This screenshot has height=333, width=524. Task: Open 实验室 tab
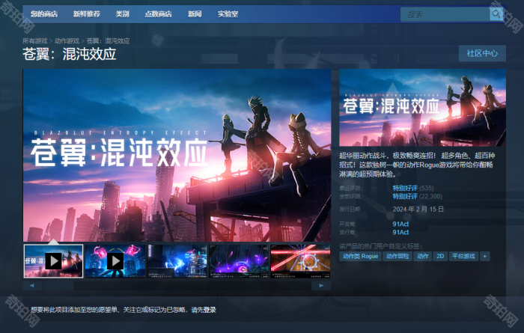[228, 14]
